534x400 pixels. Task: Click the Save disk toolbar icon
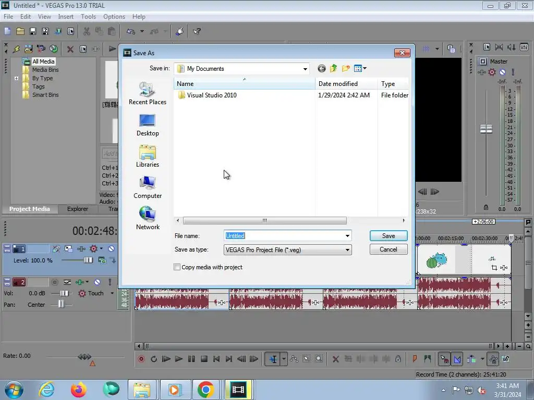point(33,32)
